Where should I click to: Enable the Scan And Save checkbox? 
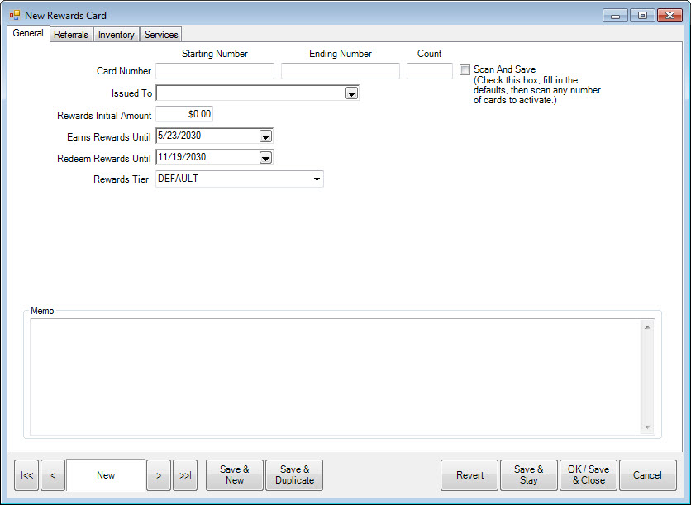click(x=465, y=70)
